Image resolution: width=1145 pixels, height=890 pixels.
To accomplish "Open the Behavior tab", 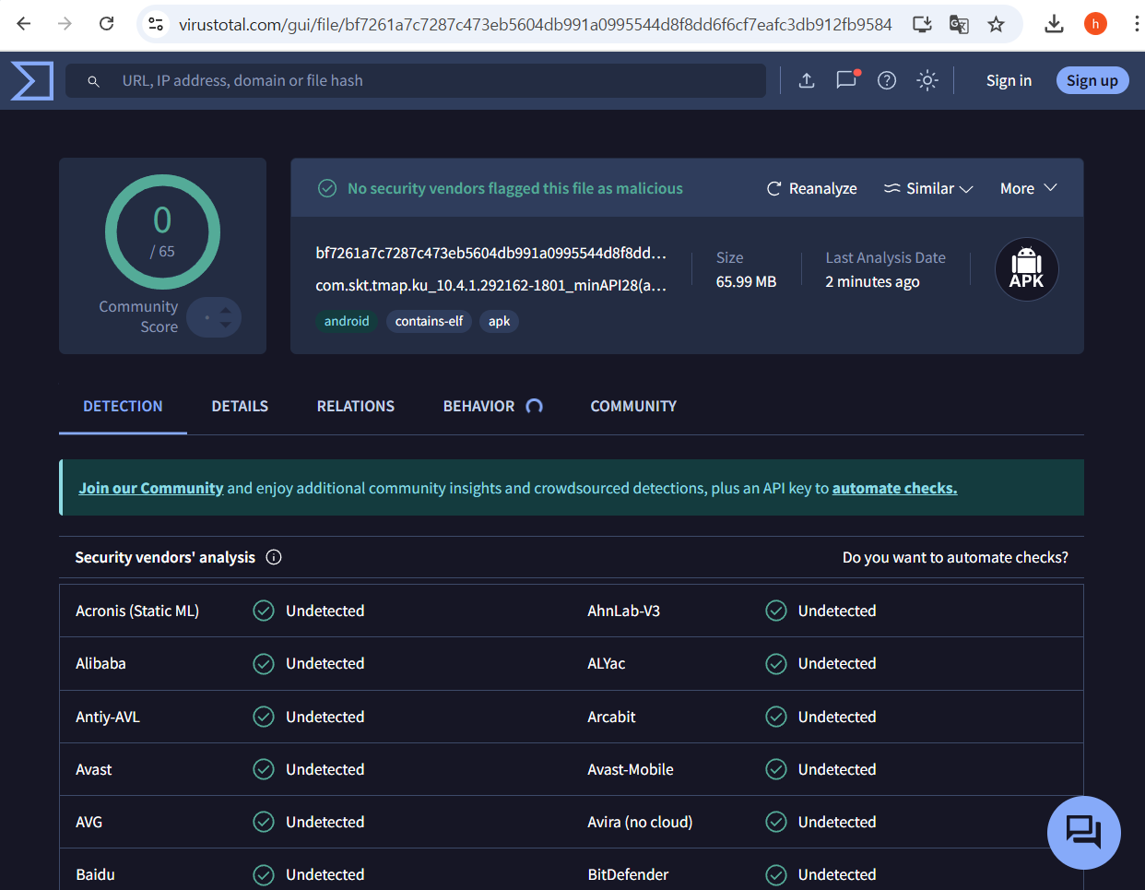I will (478, 406).
